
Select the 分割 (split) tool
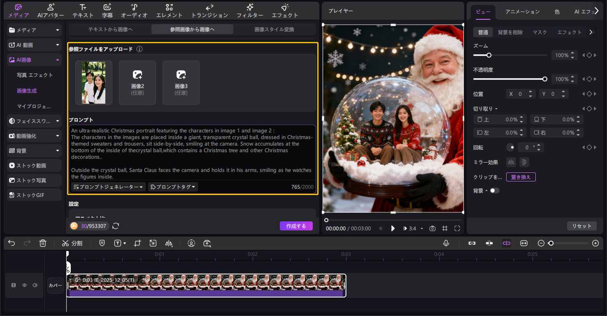(x=72, y=243)
